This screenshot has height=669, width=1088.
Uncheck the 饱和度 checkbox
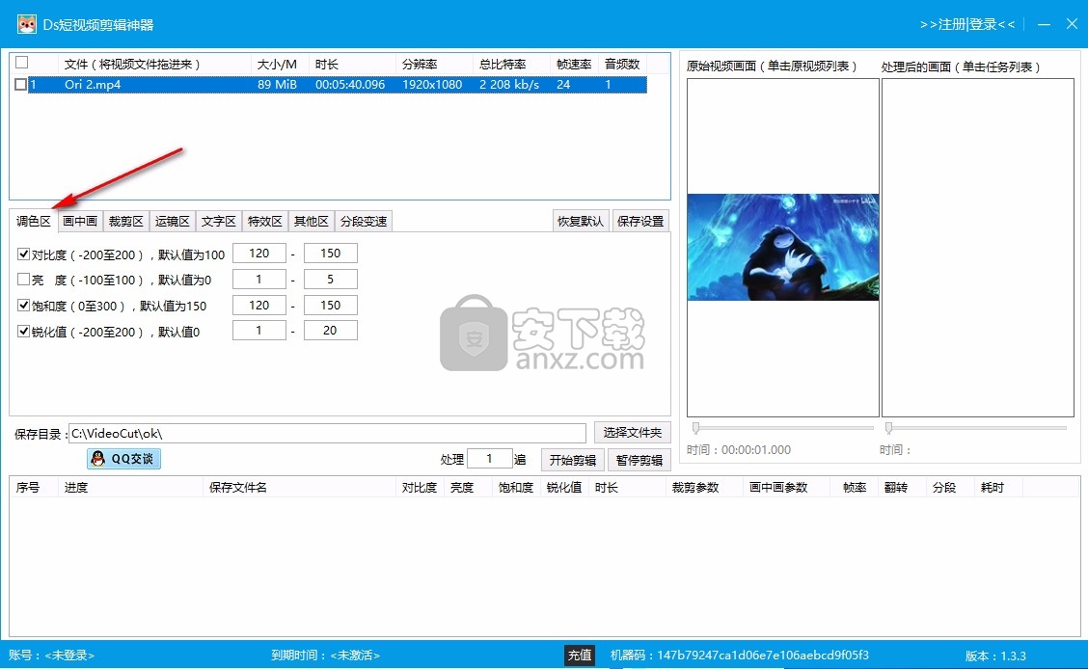(23, 305)
